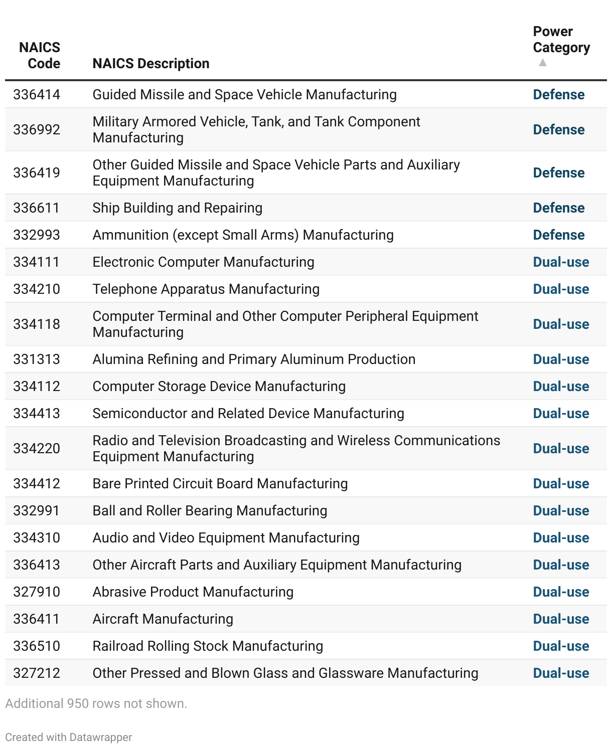This screenshot has height=749, width=612.
Task: Click Dual-use for Bare Printed Circuit Board
Action: tap(561, 484)
